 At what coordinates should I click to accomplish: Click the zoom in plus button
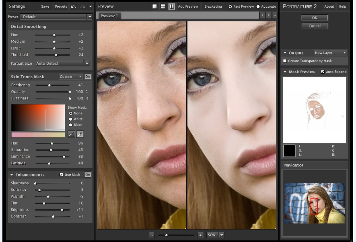pyautogui.click(x=200, y=235)
